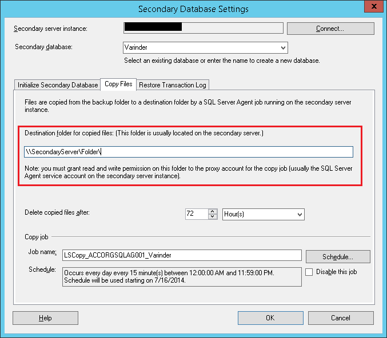This screenshot has height=338, width=387.
Task: Click the Help button
Action: point(45,318)
